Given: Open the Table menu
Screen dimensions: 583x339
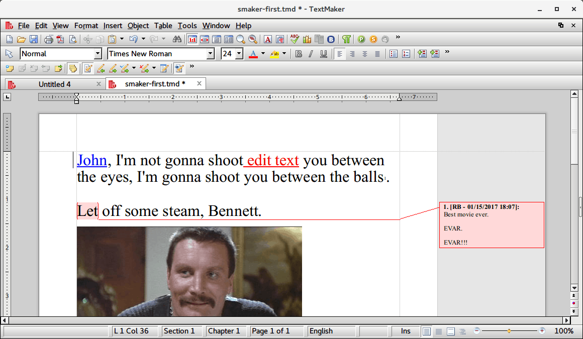Looking at the screenshot, I should pos(163,26).
